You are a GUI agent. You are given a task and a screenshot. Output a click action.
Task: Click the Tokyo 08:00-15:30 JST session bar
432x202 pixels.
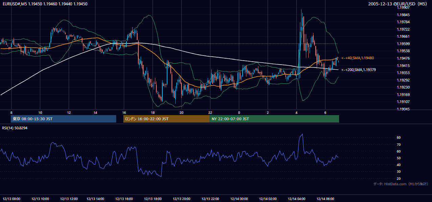pyautogui.click(x=64, y=119)
